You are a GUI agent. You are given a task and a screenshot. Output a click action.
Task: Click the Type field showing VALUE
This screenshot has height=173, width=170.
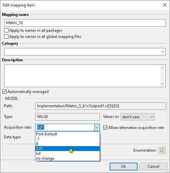[x=67, y=117]
